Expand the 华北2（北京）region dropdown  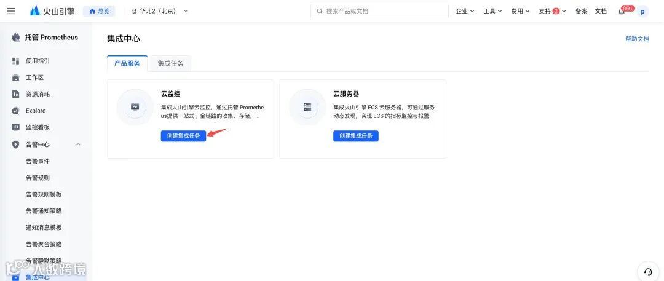pos(160,11)
